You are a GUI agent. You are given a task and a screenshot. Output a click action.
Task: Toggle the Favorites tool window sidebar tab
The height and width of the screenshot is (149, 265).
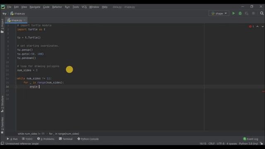(2, 125)
